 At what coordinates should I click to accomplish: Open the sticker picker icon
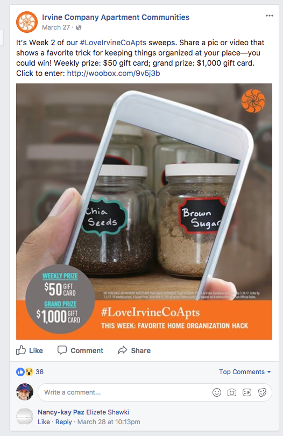(x=262, y=392)
